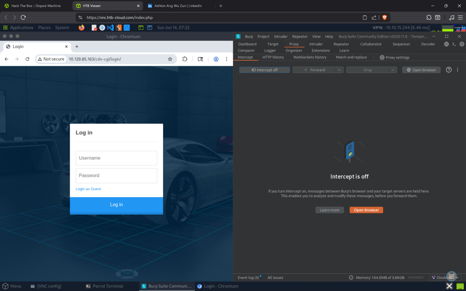Click memory info icon in Burp status bar

351,277
